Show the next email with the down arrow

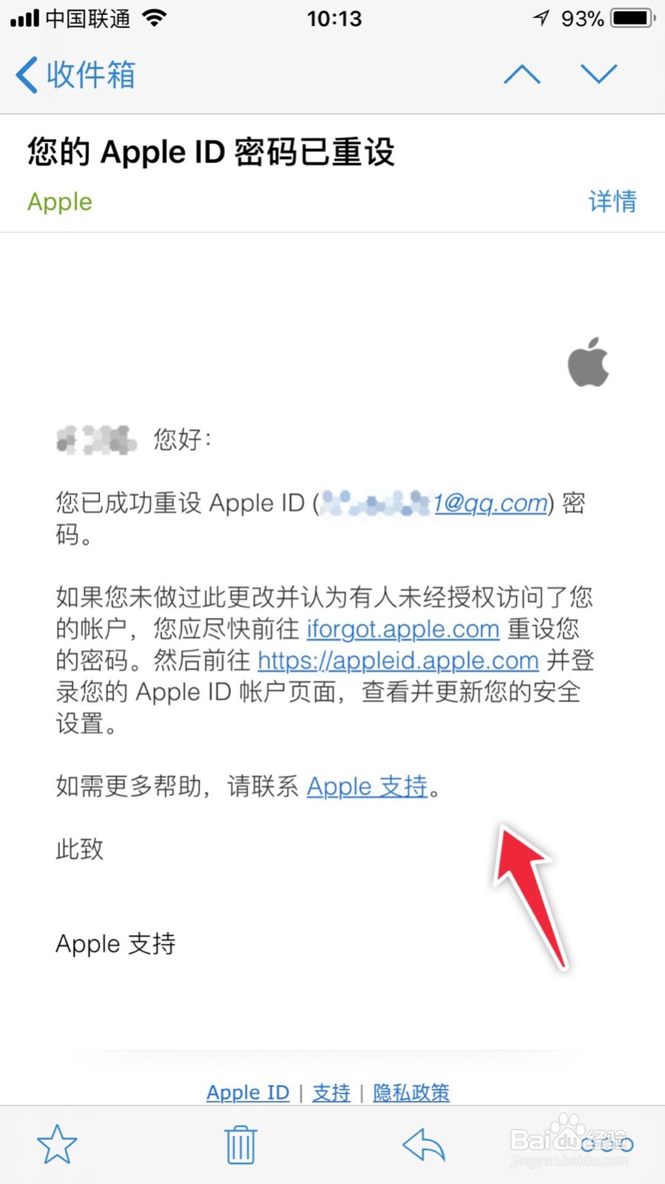tap(598, 74)
